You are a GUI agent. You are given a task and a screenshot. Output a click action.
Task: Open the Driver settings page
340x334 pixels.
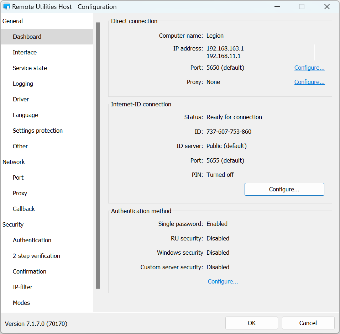[21, 99]
